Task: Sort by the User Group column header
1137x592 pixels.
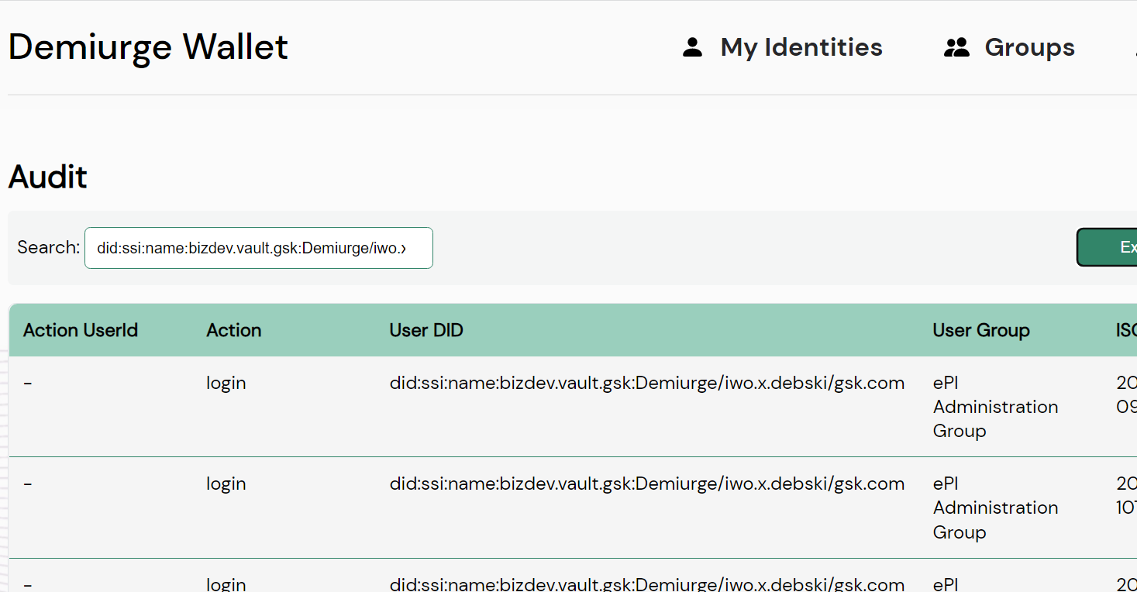Action: (981, 330)
